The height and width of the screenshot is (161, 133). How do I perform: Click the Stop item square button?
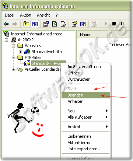coord(114,24)
